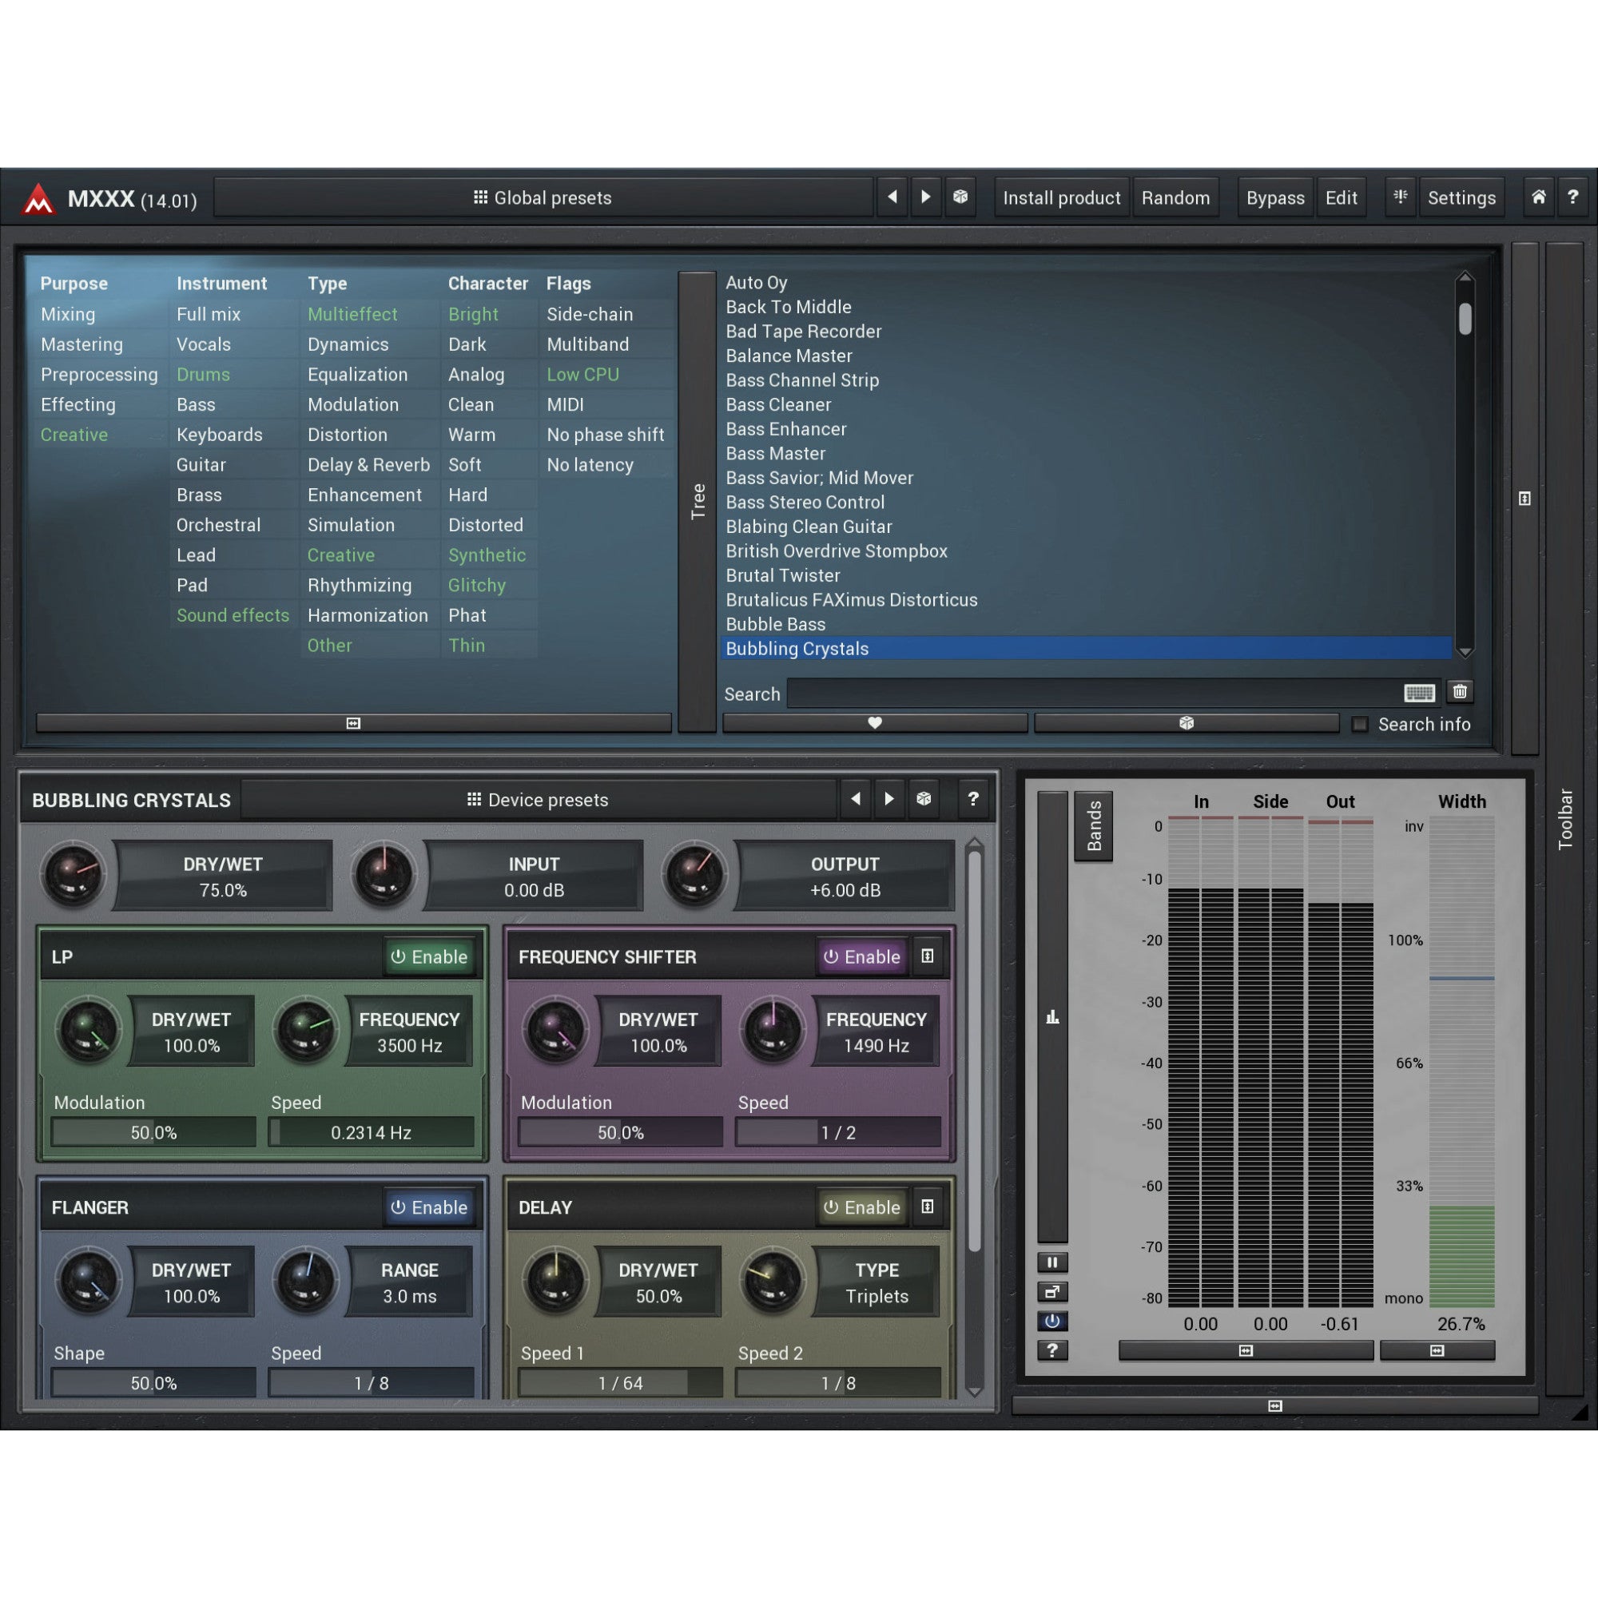This screenshot has width=1598, height=1598.
Task: Load previous global preset arrow
Action: pos(892,197)
